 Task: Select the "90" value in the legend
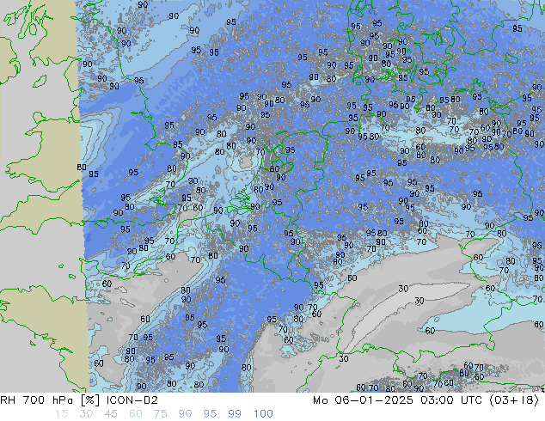pyautogui.click(x=186, y=414)
